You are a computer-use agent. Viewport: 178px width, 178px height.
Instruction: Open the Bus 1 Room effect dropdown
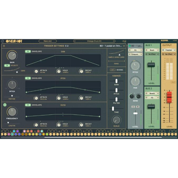pos(158,50)
